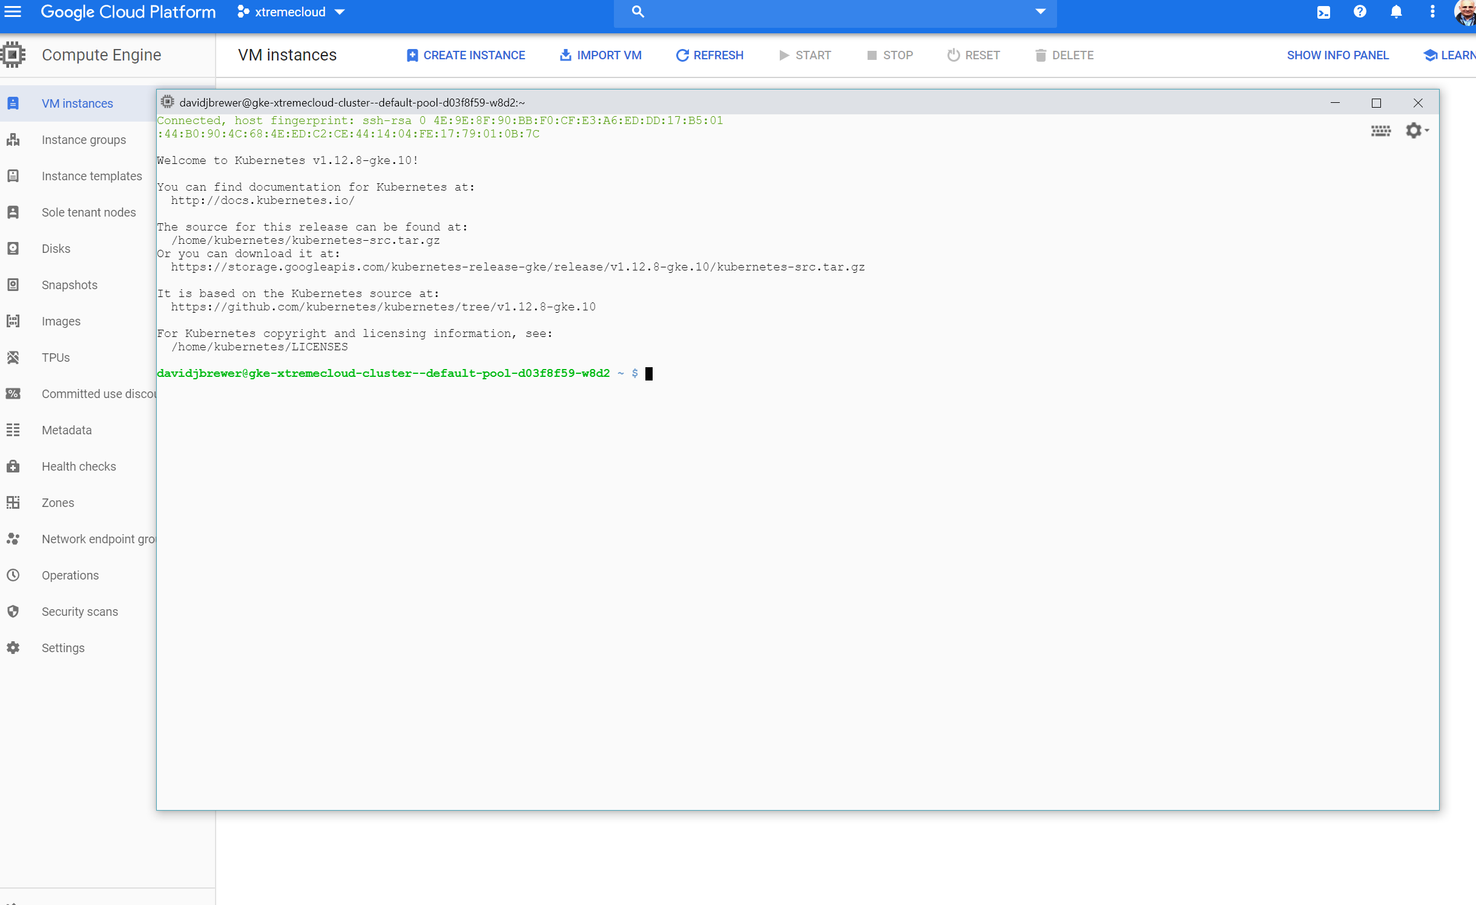Screen dimensions: 1476x905
Task: Click CREATE INSTANCE button
Action: pyautogui.click(x=466, y=55)
